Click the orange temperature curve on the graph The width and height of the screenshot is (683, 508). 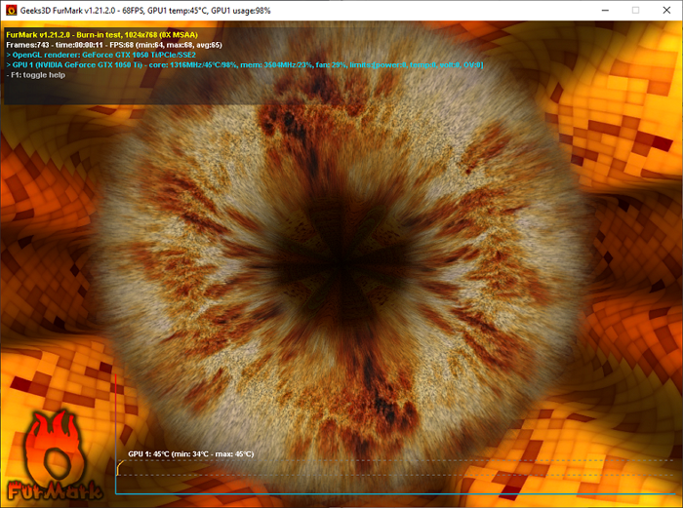pyautogui.click(x=120, y=468)
